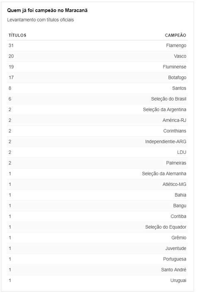This screenshot has height=295, width=197.
Task: Select Corinthians in the list
Action: click(175, 131)
